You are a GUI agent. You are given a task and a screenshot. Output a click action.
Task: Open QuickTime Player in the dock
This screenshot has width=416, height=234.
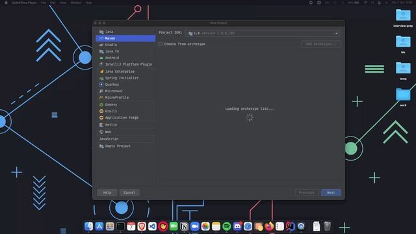(301, 226)
